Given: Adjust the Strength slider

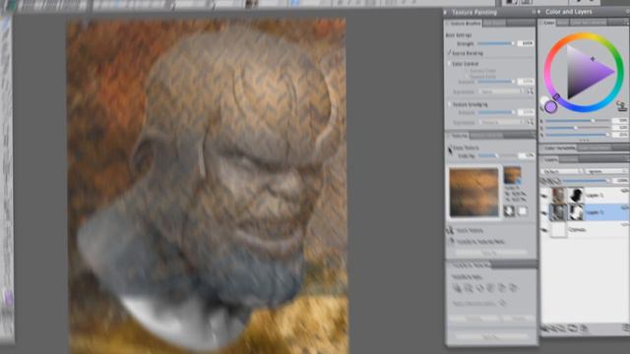Looking at the screenshot, I should tap(495, 43).
